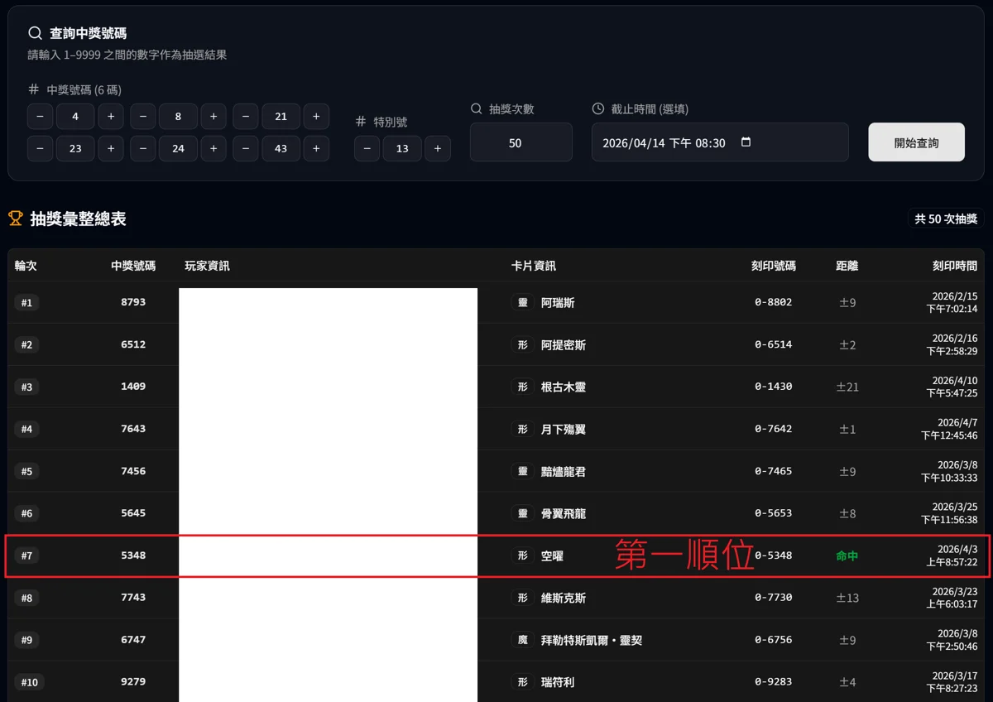Decrease the 特別號 value 13

pos(367,149)
